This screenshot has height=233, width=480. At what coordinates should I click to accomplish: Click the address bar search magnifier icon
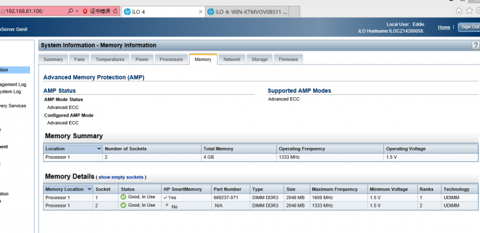(x=70, y=12)
